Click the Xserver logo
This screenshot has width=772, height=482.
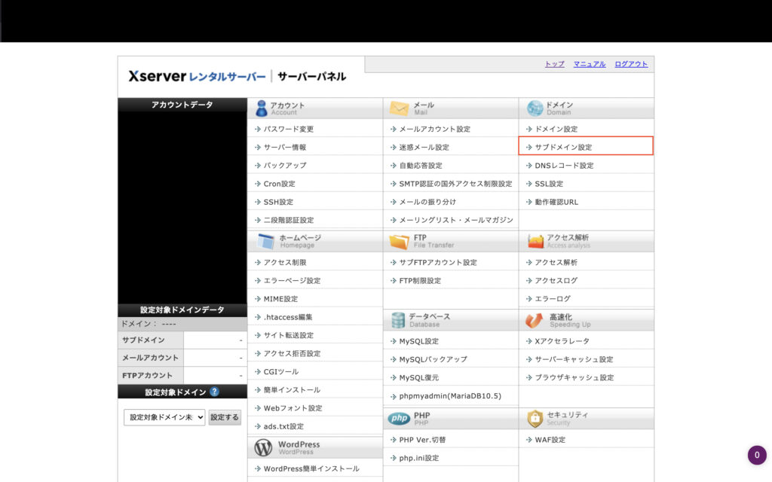point(158,76)
